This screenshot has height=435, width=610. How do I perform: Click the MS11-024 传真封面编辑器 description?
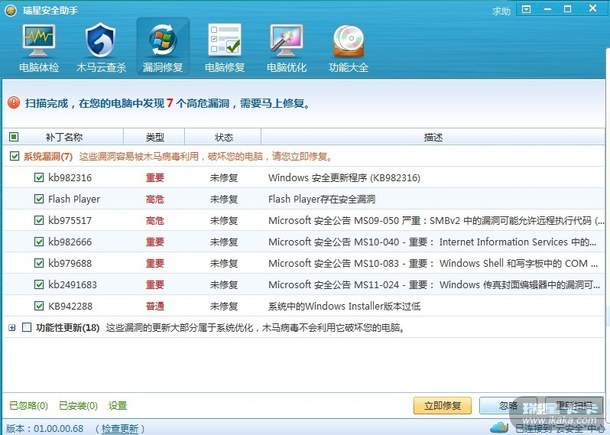[x=434, y=285]
